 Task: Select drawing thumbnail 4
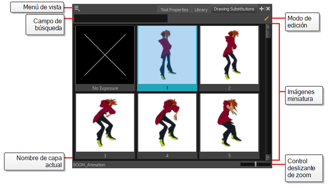tap(167, 126)
